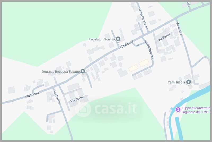Click the bottom-left Via Bastie road label
The image size is (212, 142).
[x=32, y=95]
